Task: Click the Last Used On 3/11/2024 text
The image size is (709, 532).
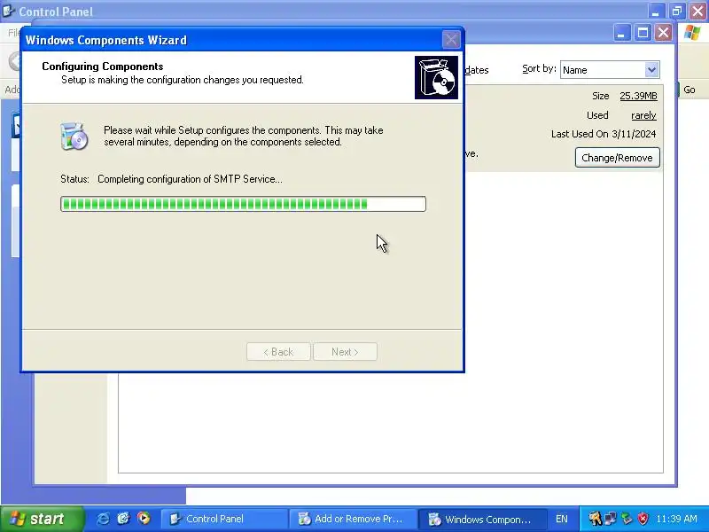Action: point(604,134)
